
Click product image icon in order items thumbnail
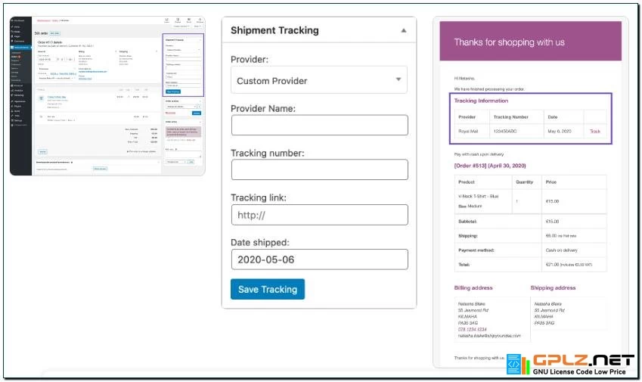point(41,98)
